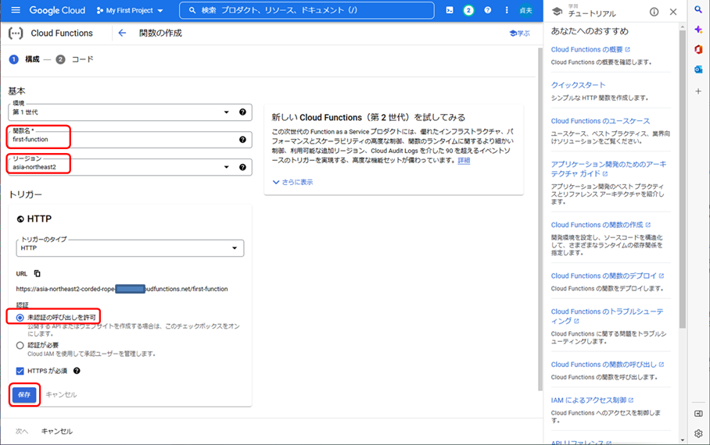Open the notifications badge showing 2
The image size is (710, 445).
468,11
